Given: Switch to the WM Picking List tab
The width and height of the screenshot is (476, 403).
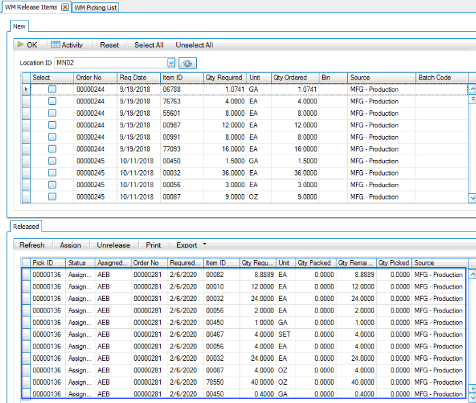Looking at the screenshot, I should (96, 7).
